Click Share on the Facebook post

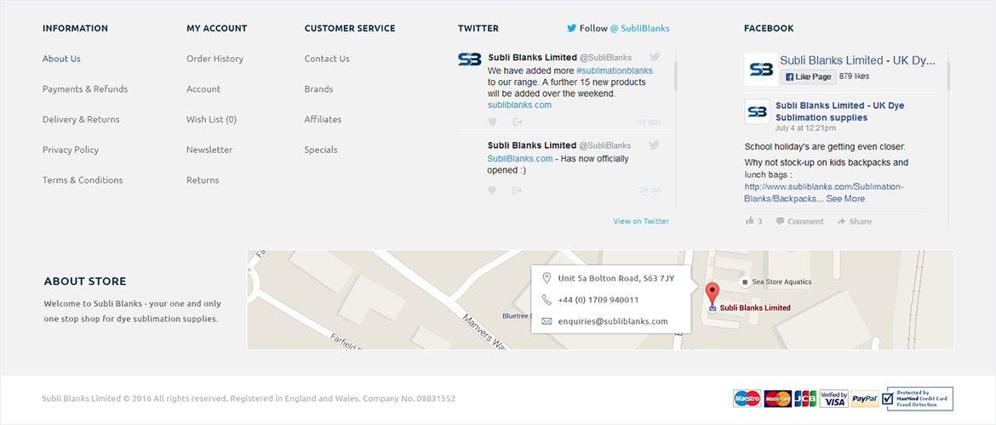click(855, 221)
